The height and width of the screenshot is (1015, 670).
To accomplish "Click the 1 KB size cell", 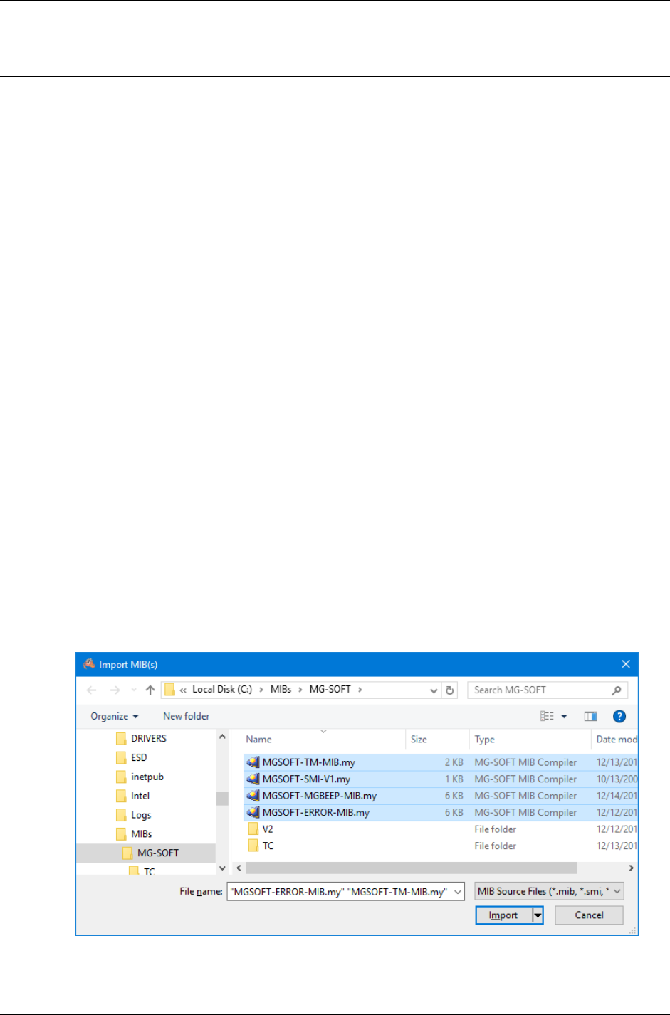I will (x=454, y=779).
